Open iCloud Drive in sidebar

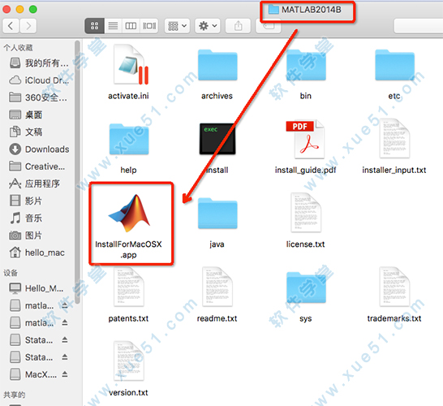(39, 80)
